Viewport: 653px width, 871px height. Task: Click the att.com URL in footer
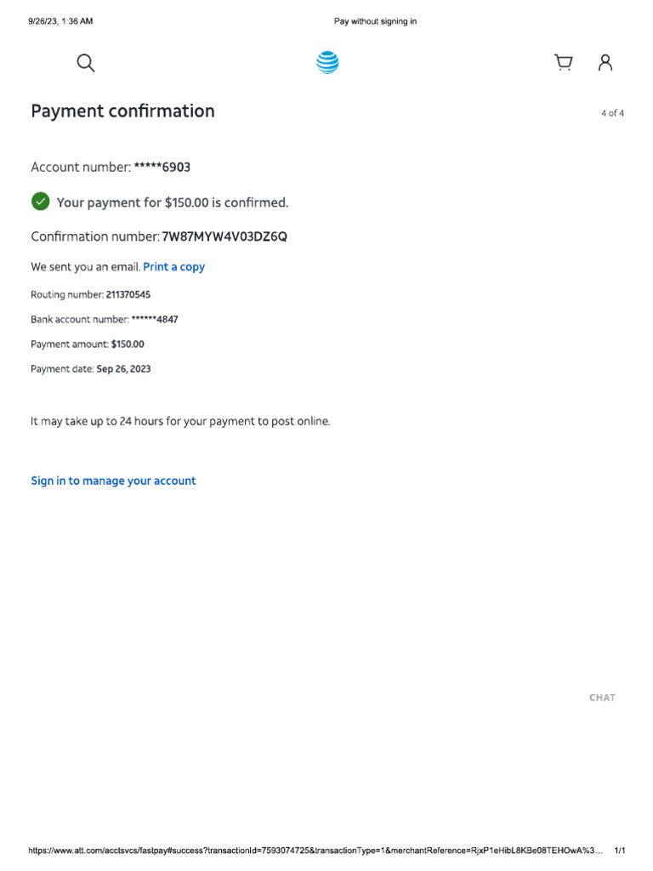click(315, 851)
